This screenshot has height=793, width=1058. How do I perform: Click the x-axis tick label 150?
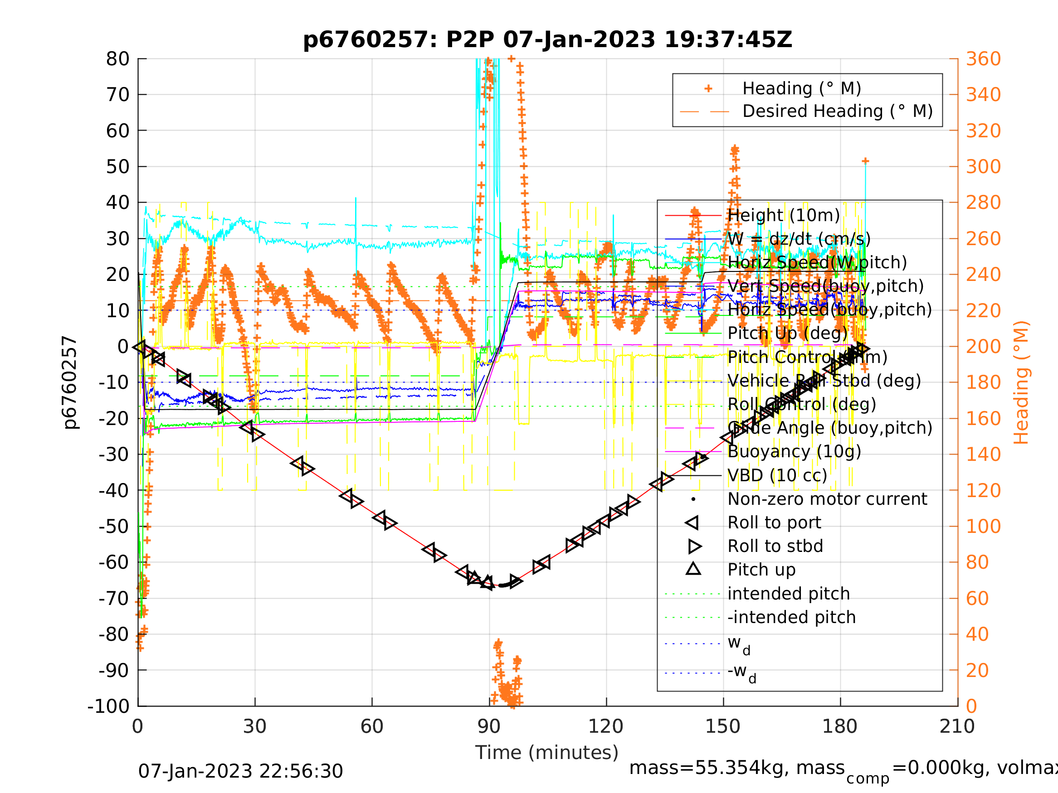[x=723, y=726]
